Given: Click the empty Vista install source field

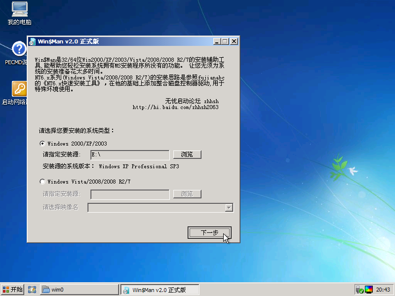Looking at the screenshot, I should point(130,194).
